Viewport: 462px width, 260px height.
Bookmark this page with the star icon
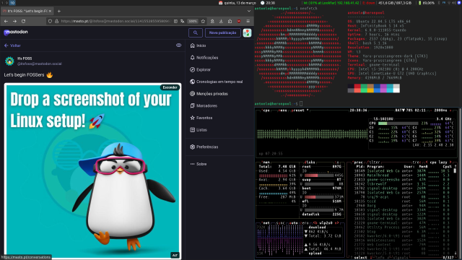tap(203, 21)
